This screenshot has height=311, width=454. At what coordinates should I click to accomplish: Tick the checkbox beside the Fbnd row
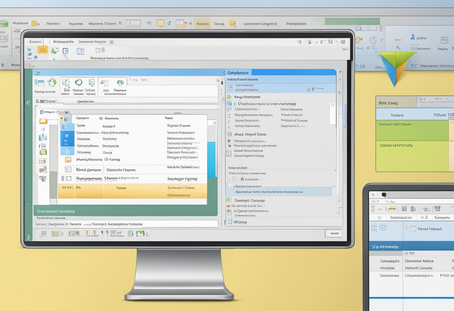[x=68, y=169]
